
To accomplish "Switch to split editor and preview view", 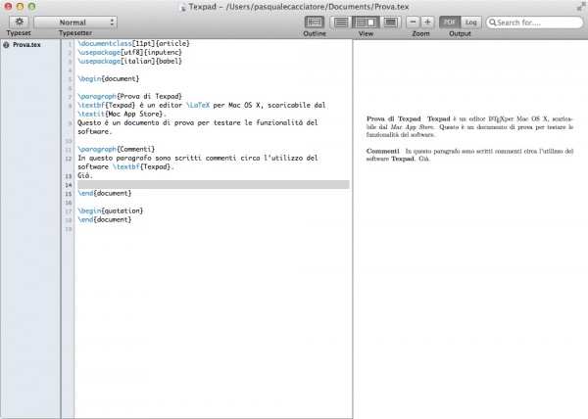I will pyautogui.click(x=366, y=23).
